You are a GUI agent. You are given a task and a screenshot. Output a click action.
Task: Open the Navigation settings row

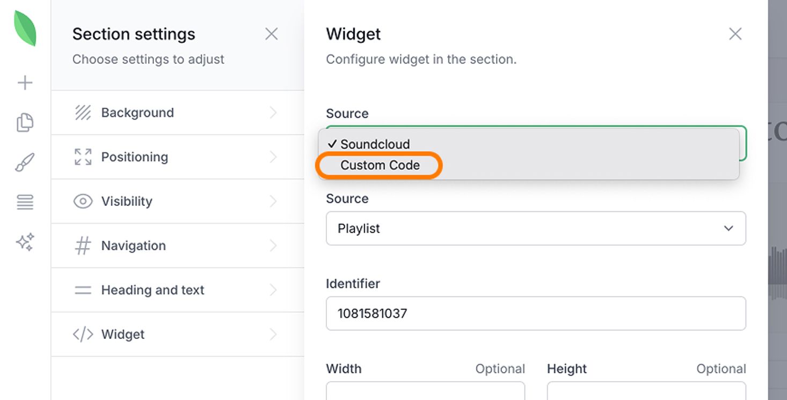[177, 246]
